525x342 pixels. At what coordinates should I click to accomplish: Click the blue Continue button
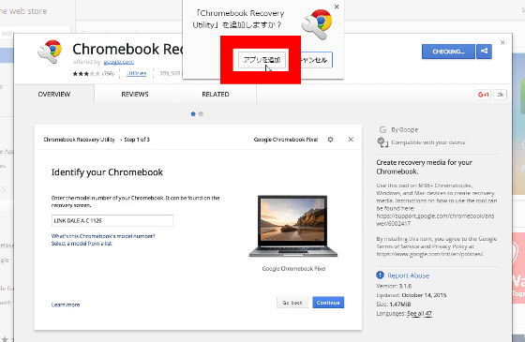328,303
